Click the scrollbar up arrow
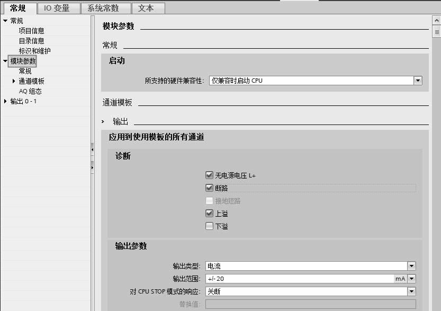This screenshot has width=441, height=311. pos(436,20)
